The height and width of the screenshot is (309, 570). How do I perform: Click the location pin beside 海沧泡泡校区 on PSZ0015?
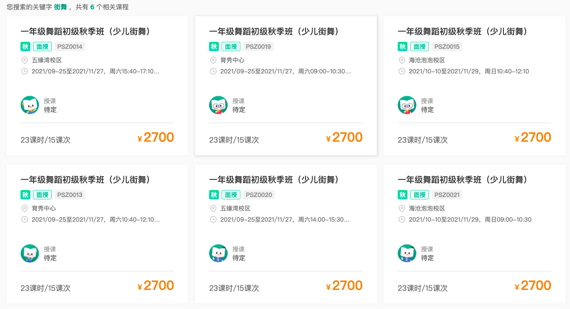(x=401, y=59)
